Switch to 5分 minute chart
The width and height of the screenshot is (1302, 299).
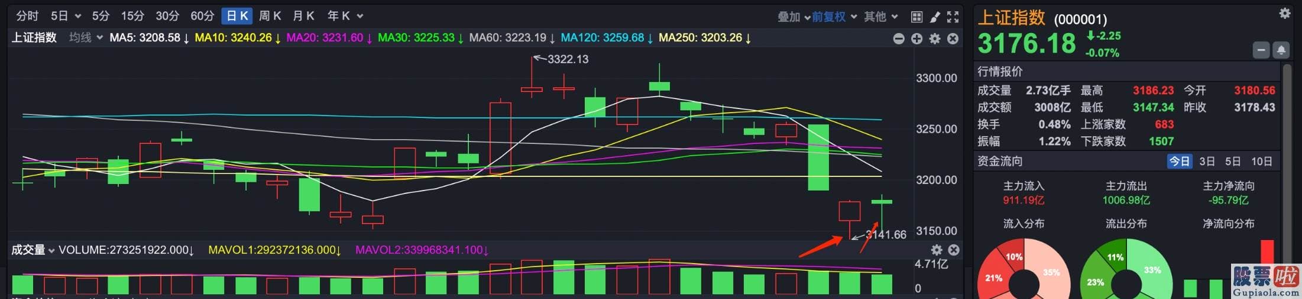101,17
